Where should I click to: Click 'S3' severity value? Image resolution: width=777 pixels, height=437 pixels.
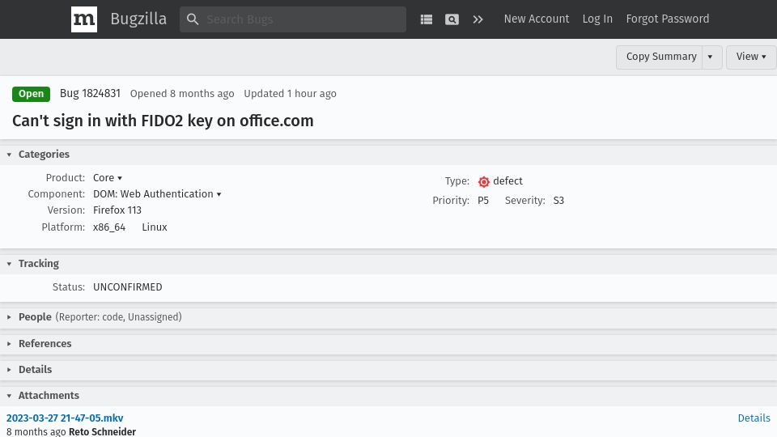(x=558, y=201)
